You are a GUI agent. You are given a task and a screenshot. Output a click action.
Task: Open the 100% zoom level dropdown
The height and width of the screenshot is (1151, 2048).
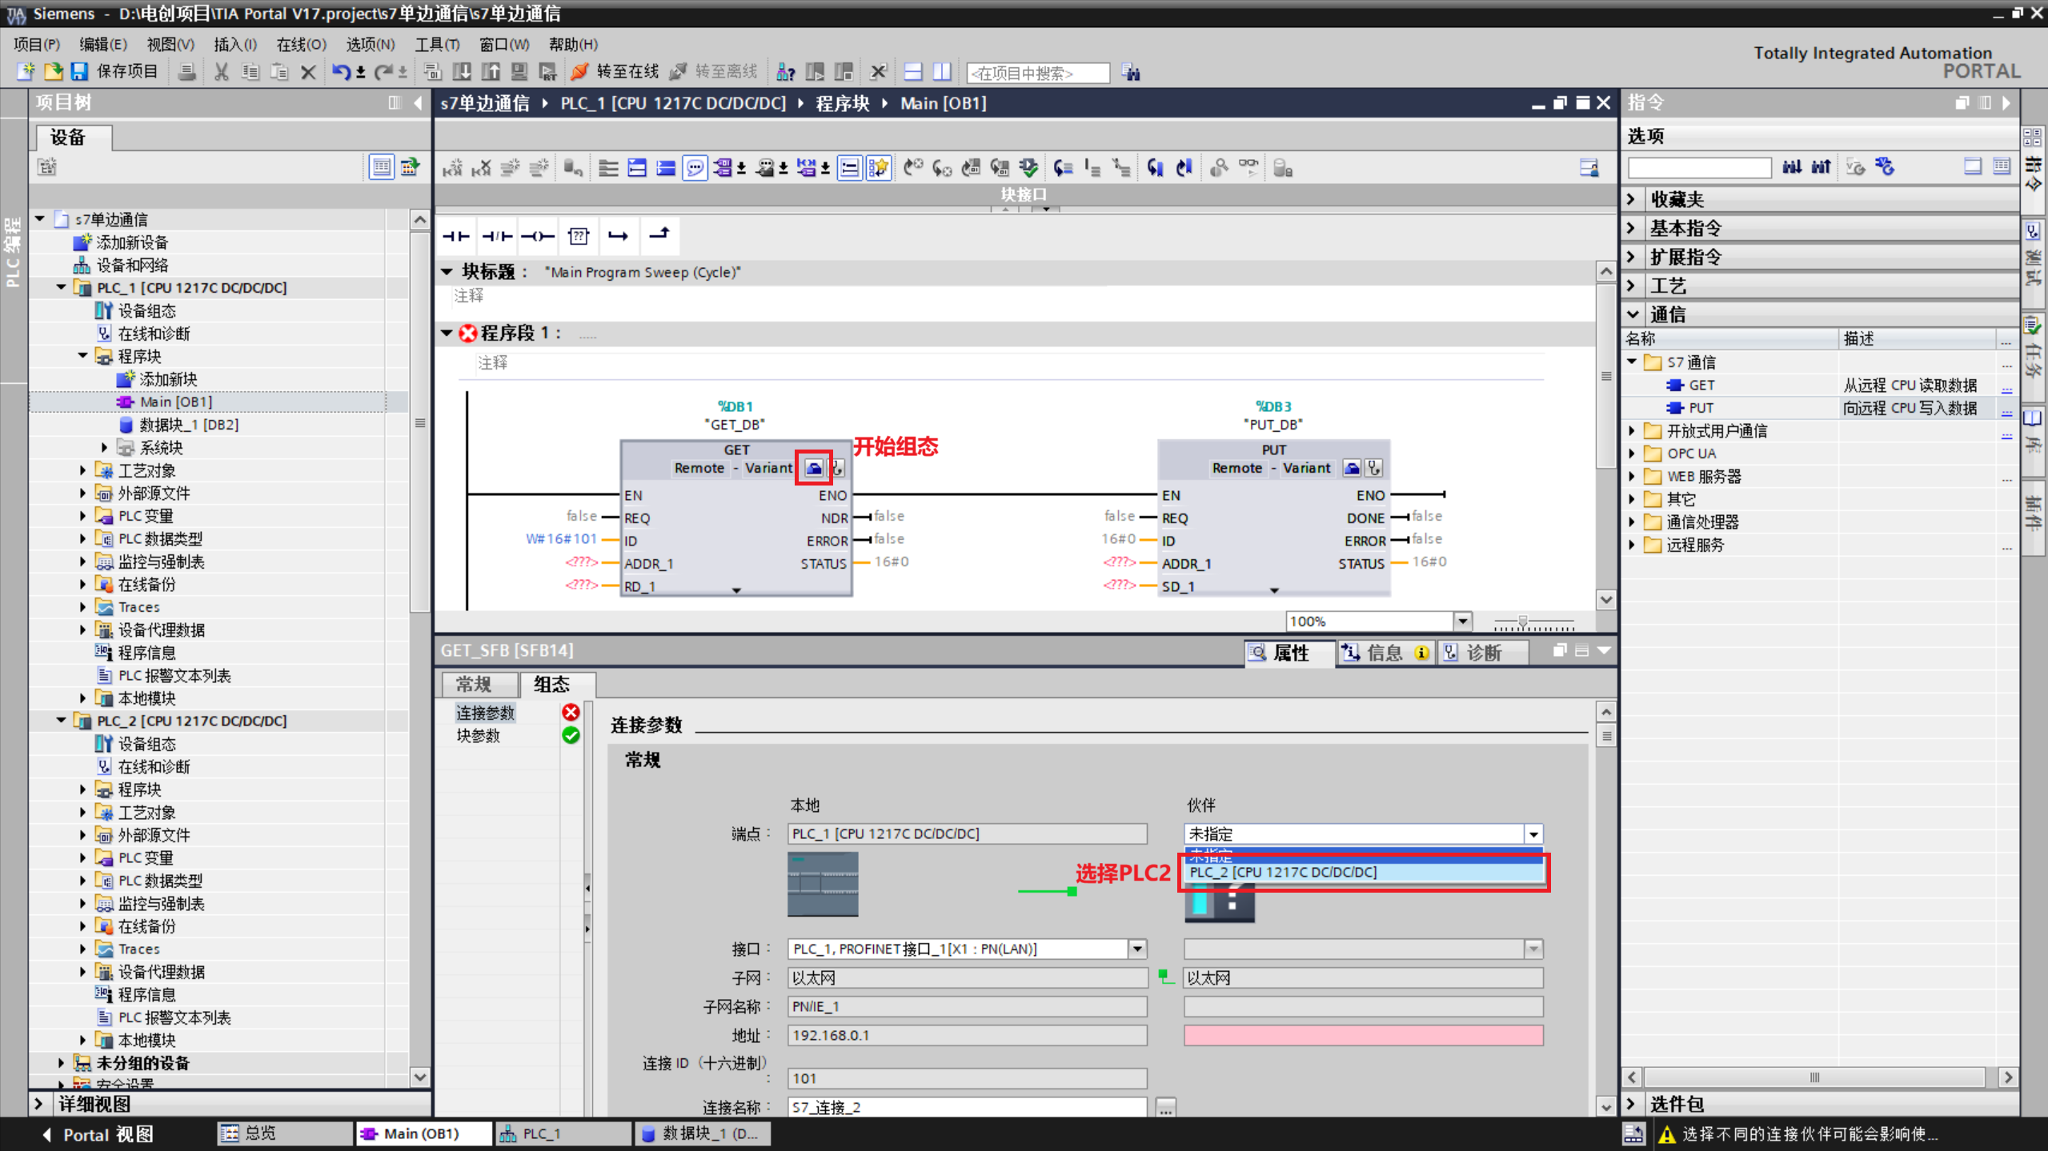coord(1462,621)
